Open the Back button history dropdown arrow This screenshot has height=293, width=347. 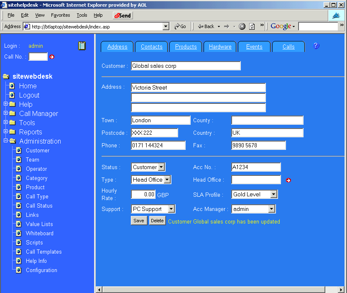[219, 27]
